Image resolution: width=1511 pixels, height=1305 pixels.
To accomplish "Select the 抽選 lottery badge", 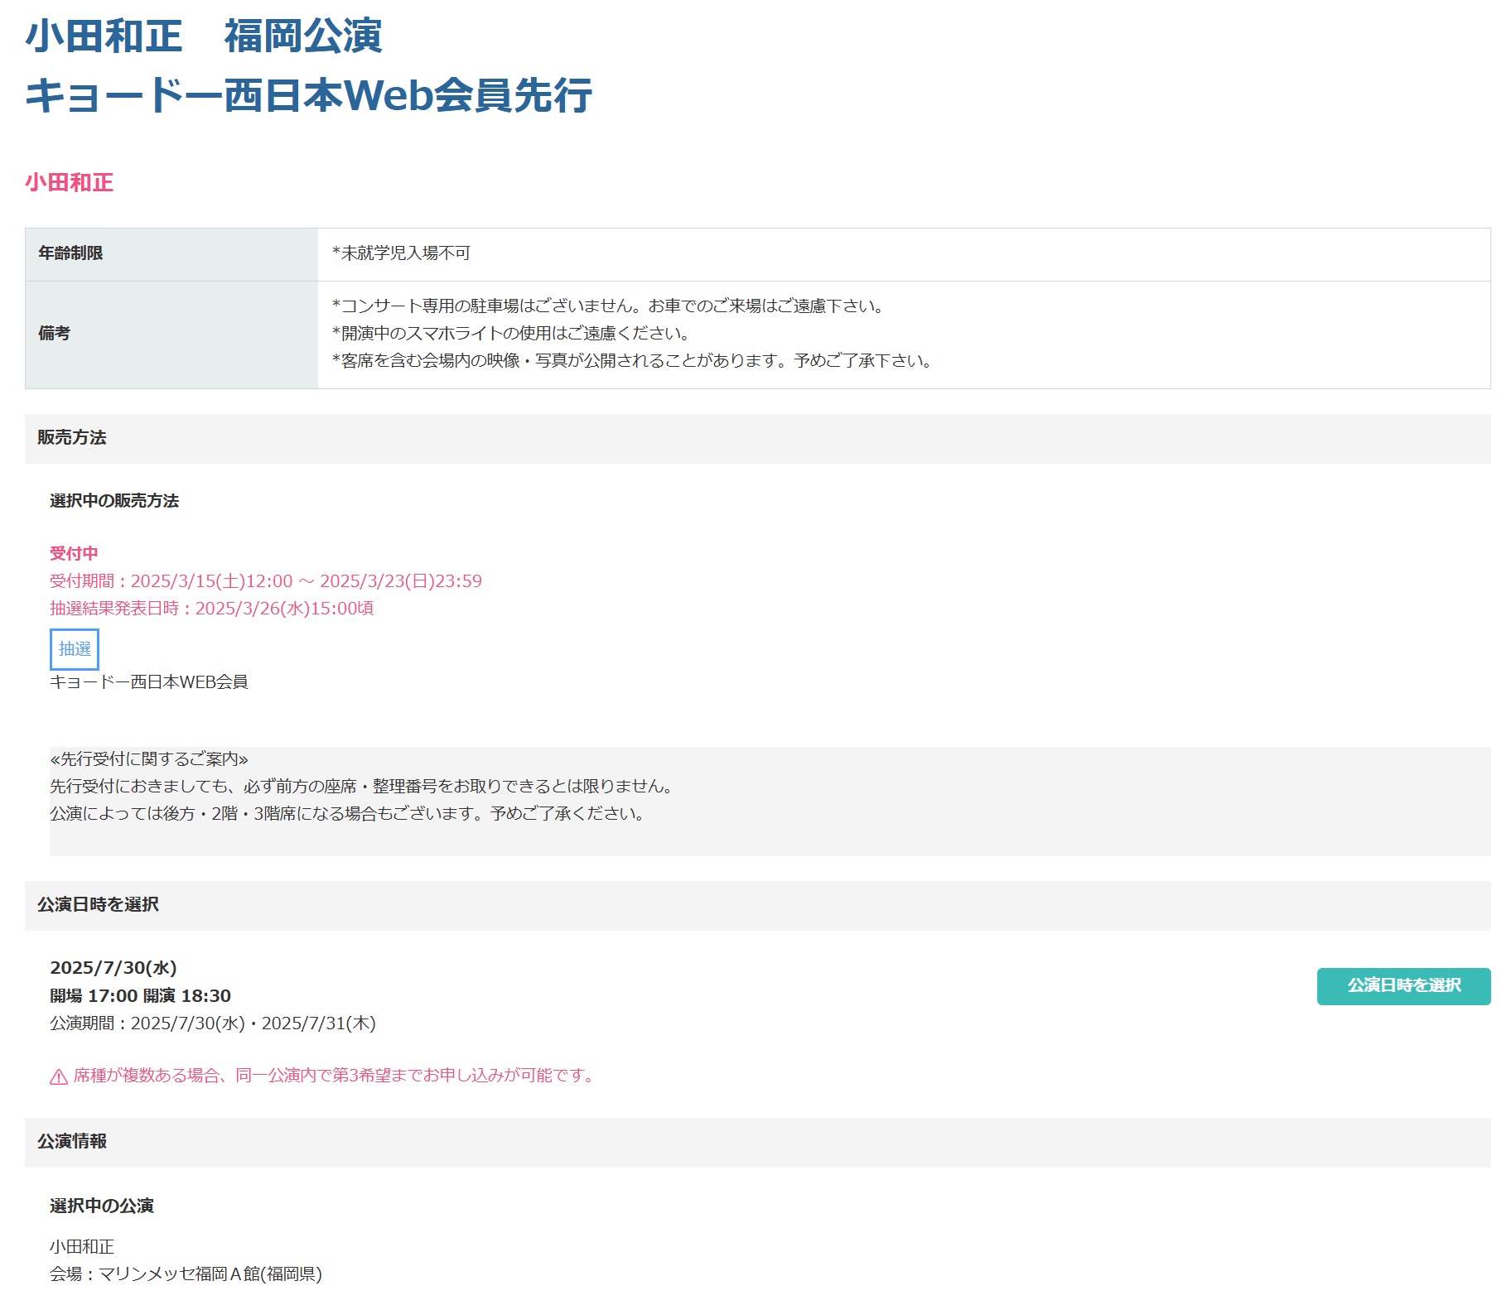I will (x=75, y=649).
